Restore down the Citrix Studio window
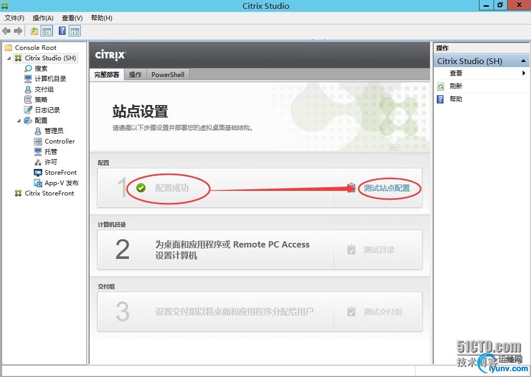531x377 pixels. pos(500,5)
